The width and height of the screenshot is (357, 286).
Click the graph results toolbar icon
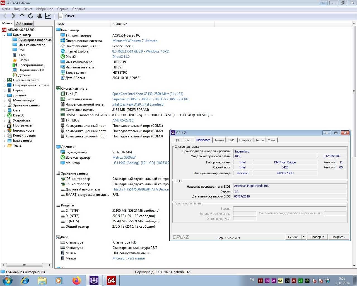[x=48, y=16]
